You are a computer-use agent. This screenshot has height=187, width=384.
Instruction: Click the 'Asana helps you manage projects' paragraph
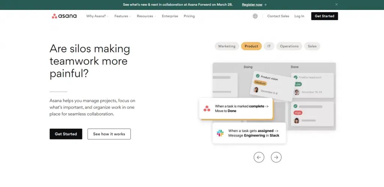[x=92, y=107]
